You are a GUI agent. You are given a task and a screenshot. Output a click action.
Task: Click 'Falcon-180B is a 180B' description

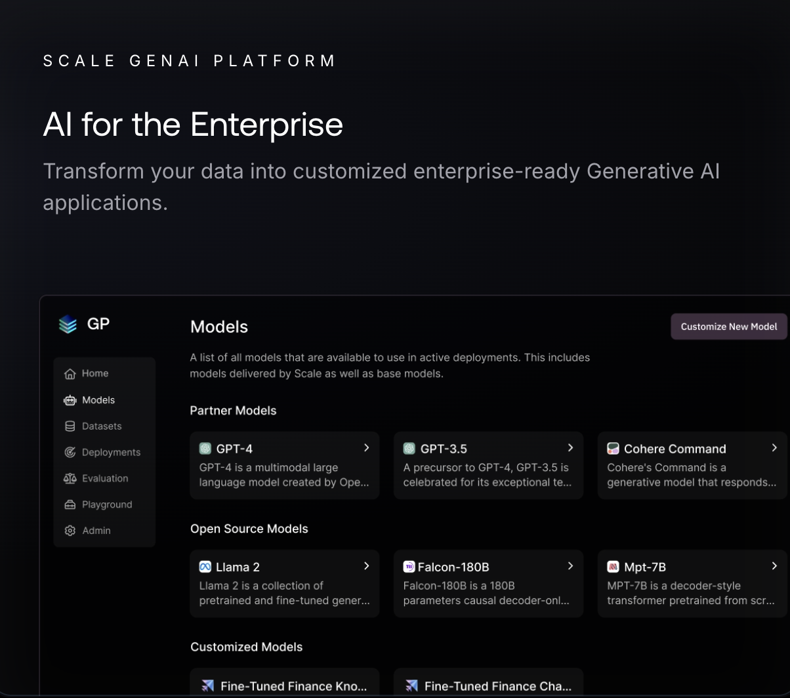486,593
